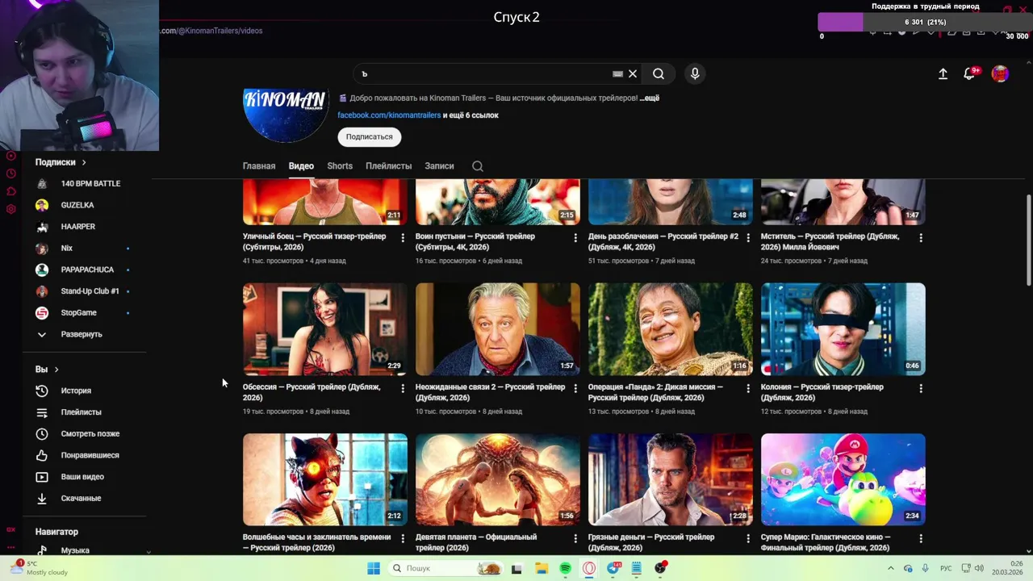Select the Видео channel tab

[x=301, y=166]
